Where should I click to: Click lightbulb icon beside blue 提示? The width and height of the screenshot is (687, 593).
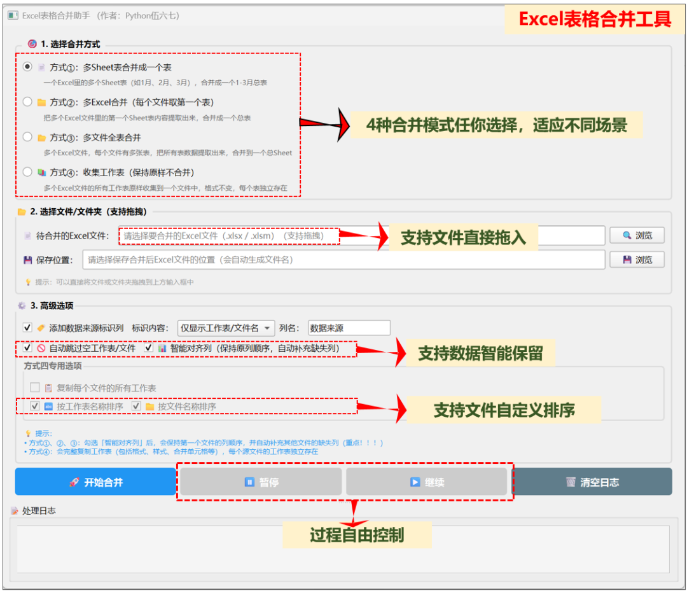[x=29, y=433]
